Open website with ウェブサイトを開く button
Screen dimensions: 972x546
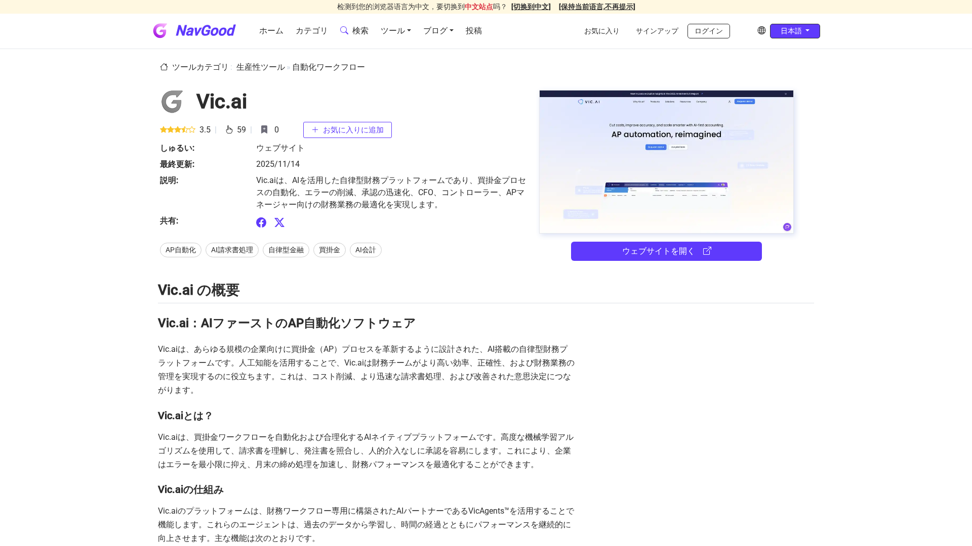(x=666, y=251)
